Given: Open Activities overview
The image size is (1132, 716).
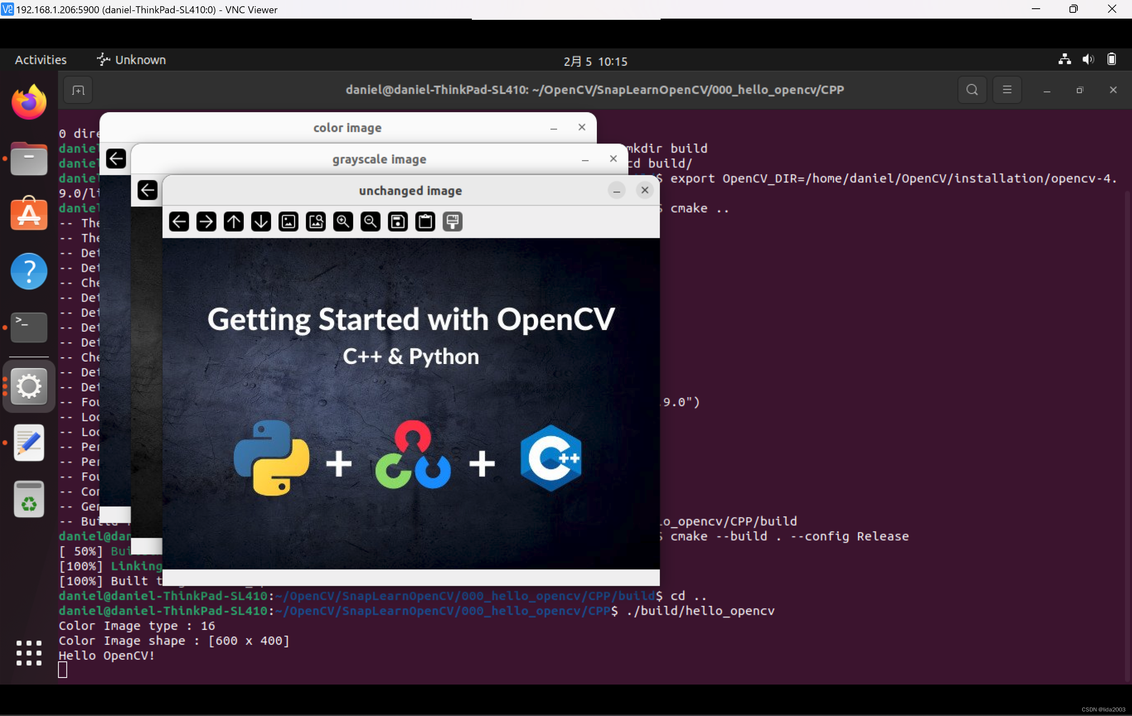Looking at the screenshot, I should click(x=41, y=60).
